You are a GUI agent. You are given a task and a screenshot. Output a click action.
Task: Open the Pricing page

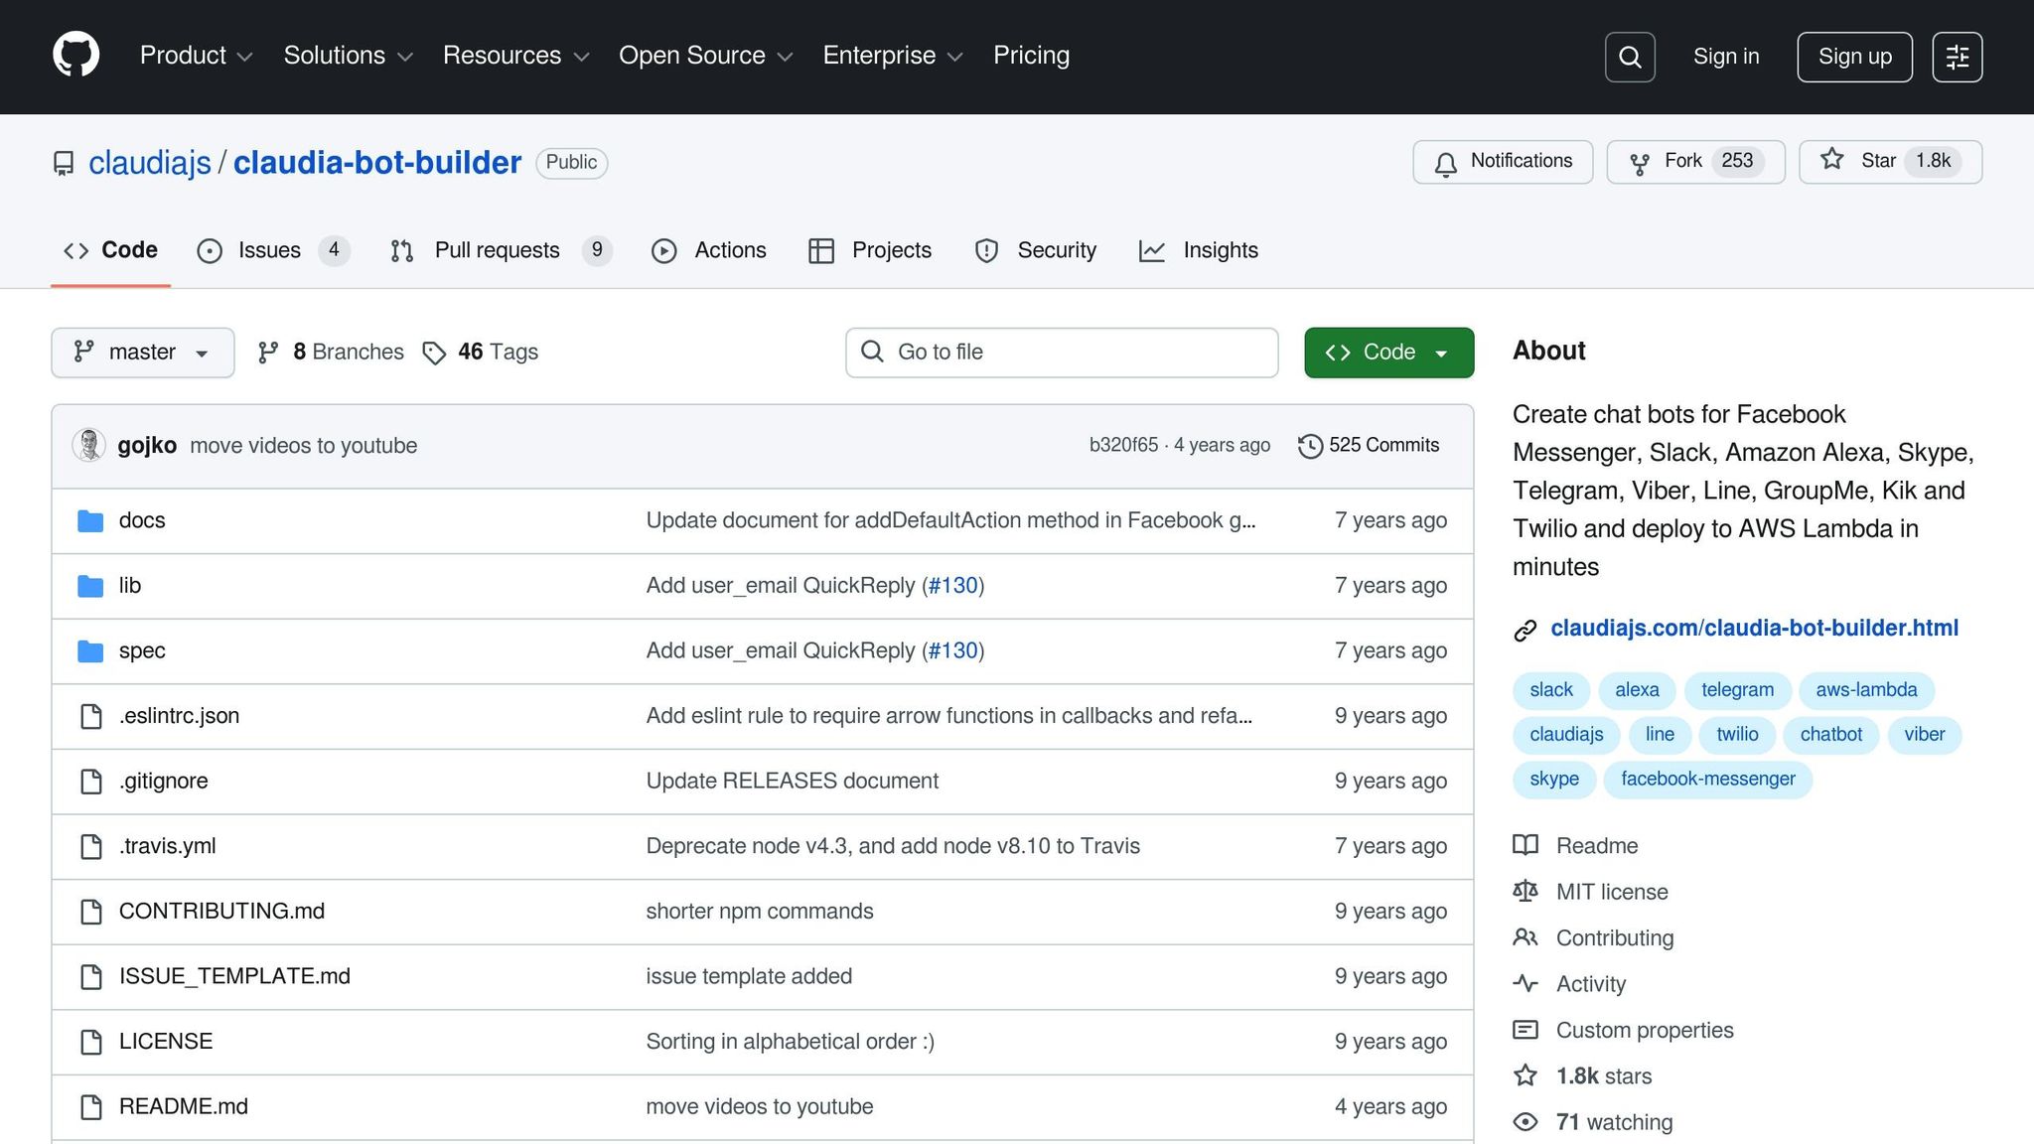click(x=1031, y=56)
